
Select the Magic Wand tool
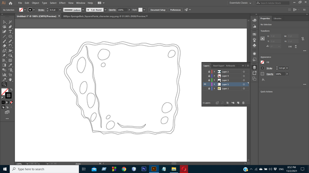[x=10, y=22]
